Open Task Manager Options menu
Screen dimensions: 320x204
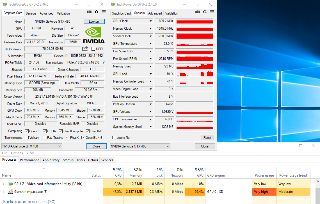pos(17,153)
